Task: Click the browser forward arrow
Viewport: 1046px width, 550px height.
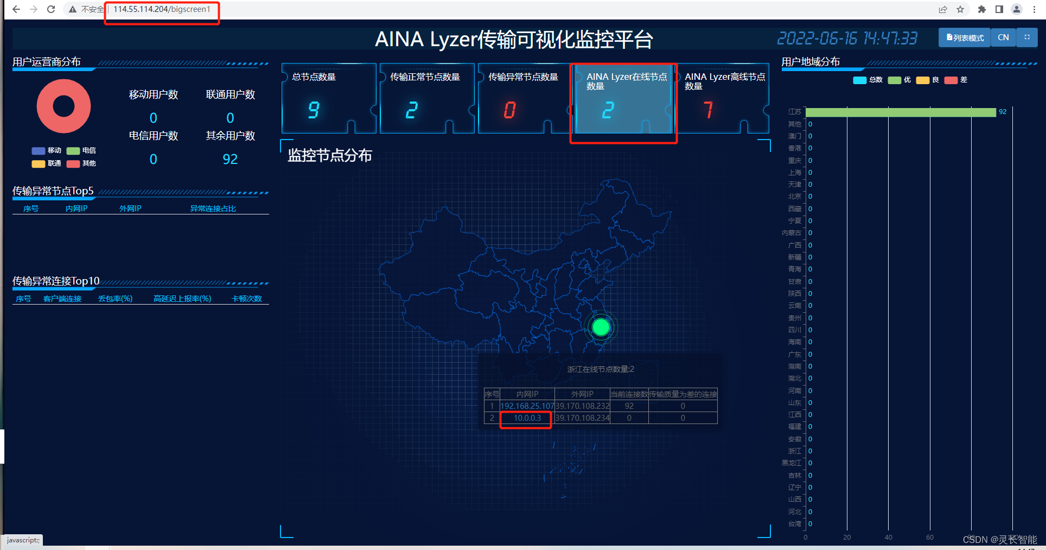Action: tap(34, 9)
